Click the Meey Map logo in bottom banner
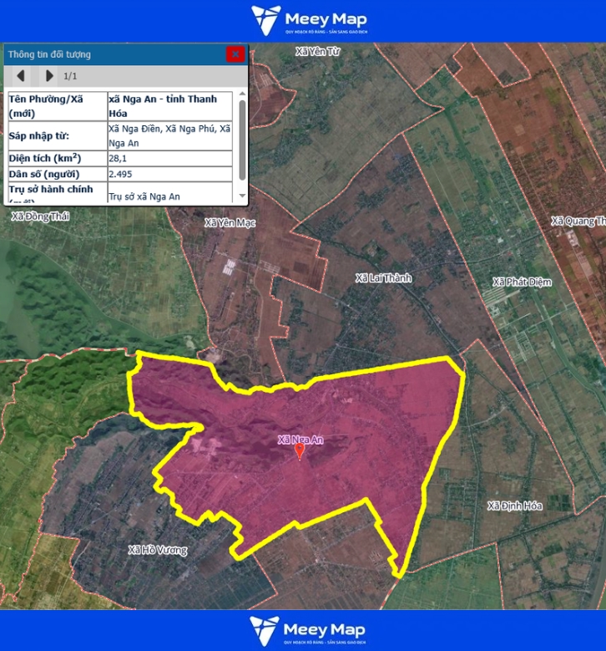This screenshot has height=651, width=606. [308, 630]
